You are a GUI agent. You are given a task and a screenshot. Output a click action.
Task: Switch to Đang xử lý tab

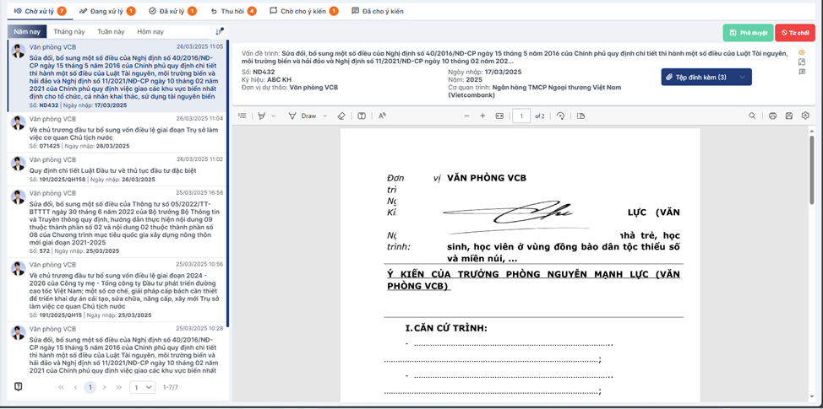tap(107, 11)
